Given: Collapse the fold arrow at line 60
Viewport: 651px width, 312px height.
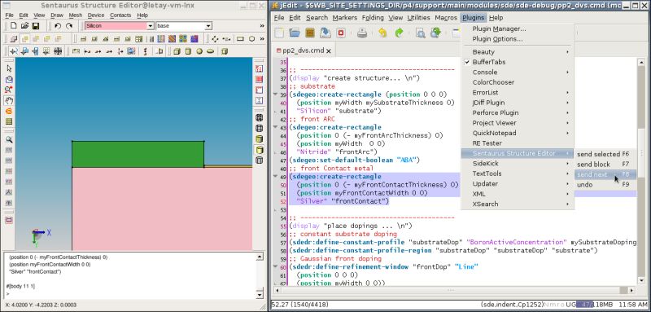Looking at the screenshot, I should coord(275,266).
